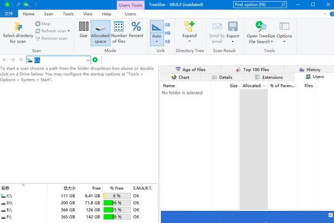Go forward with the right arrow
Image resolution: width=334 pixels, height=223 pixels.
pos(12,60)
